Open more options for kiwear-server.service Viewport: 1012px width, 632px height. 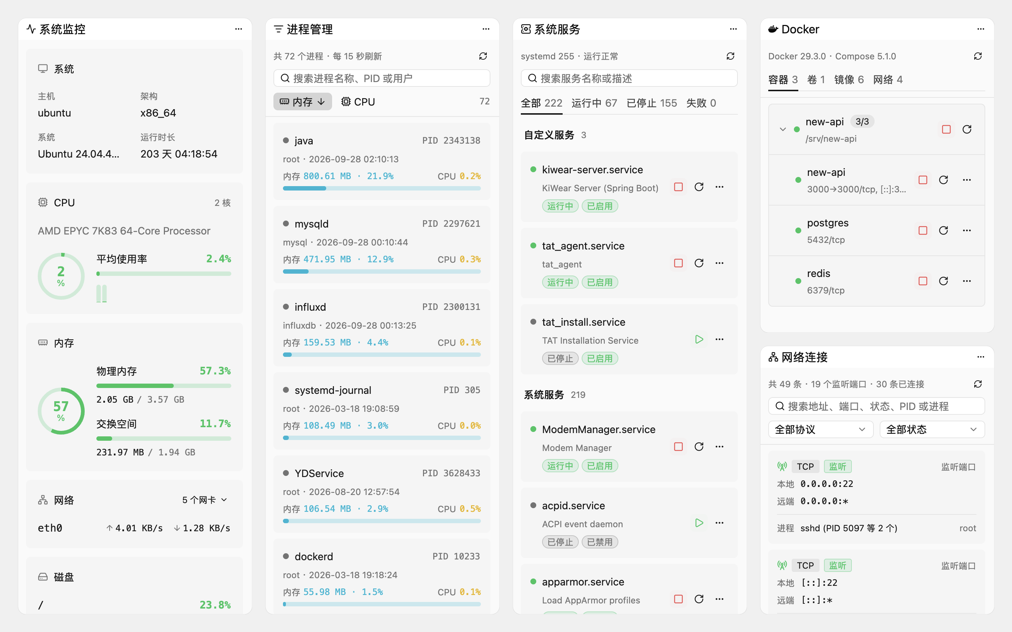(719, 187)
